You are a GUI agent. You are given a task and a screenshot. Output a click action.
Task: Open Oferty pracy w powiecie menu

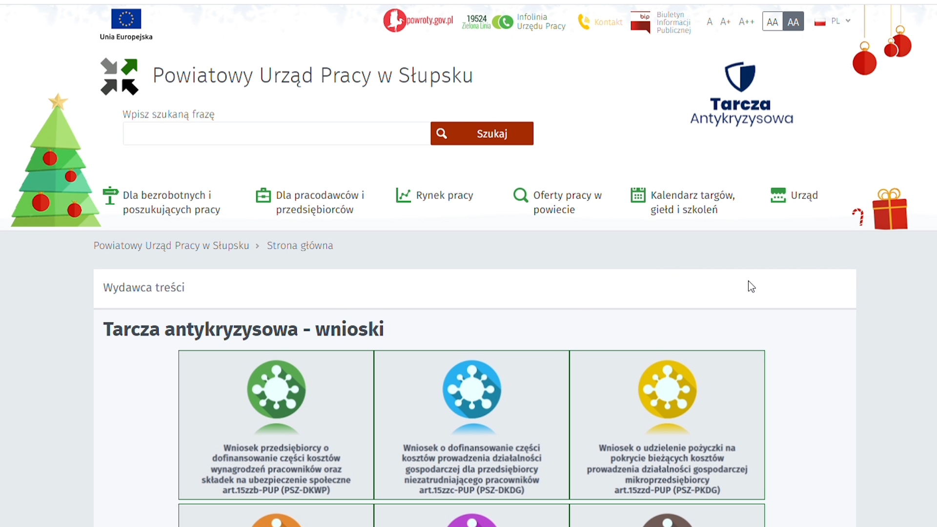568,202
